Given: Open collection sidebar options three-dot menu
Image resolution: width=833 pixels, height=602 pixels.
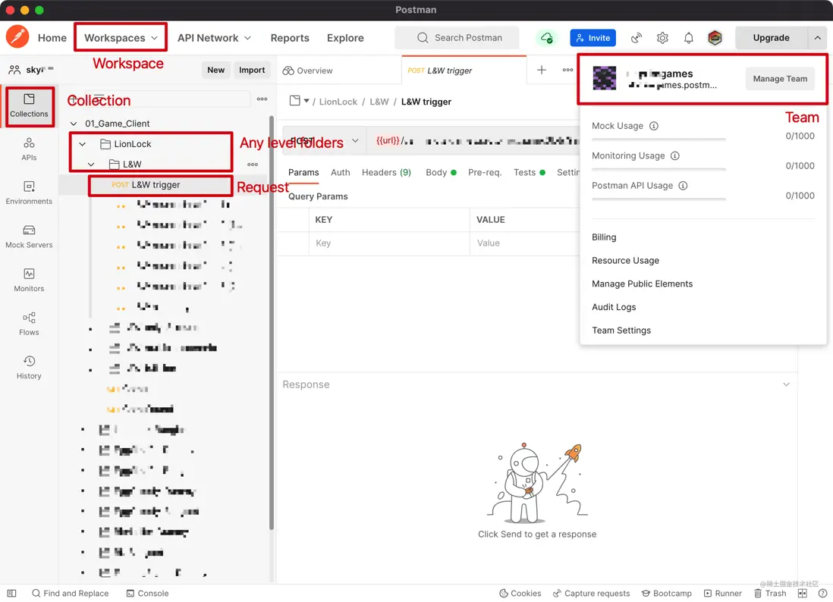Looking at the screenshot, I should [x=262, y=99].
